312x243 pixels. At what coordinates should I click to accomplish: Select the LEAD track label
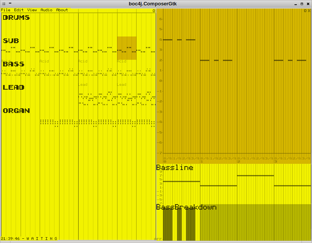coord(14,87)
